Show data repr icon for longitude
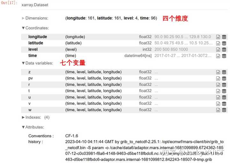 tap(224, 37)
